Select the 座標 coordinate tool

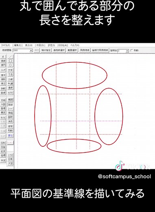point(3,155)
